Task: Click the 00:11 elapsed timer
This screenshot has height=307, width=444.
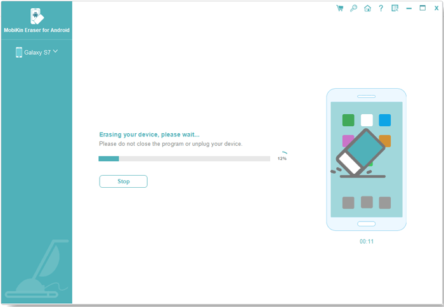Action: pyautogui.click(x=366, y=242)
